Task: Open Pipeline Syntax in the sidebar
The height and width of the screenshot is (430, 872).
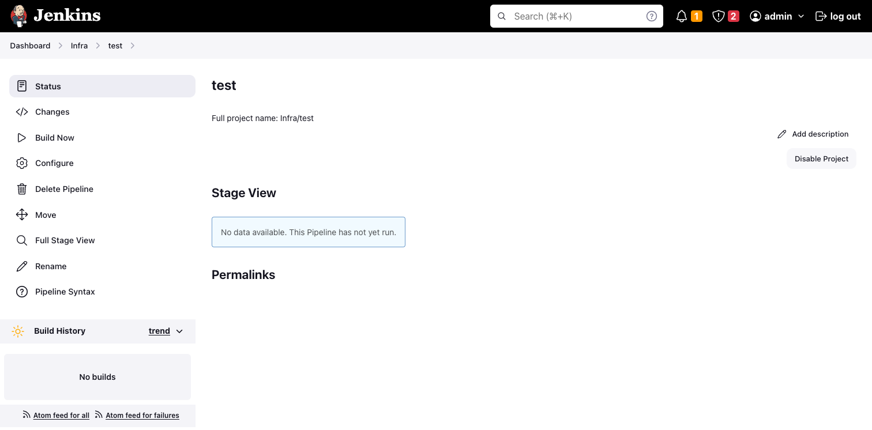Action: [x=65, y=292]
